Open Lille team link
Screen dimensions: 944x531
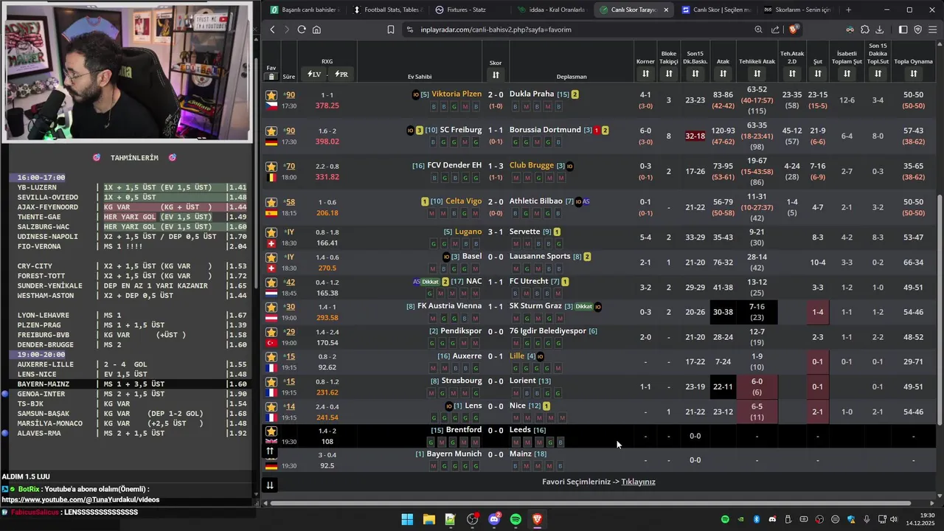tap(517, 355)
